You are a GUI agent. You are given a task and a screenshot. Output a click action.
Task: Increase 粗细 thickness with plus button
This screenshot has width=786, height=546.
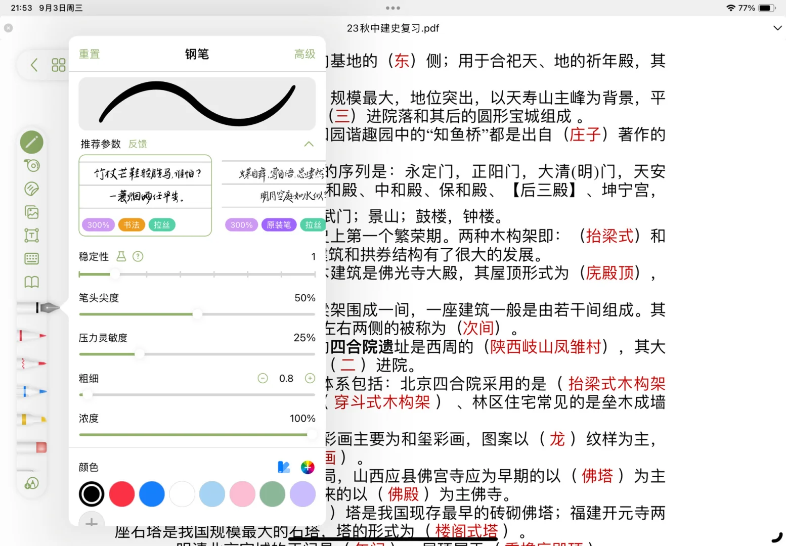[309, 378]
